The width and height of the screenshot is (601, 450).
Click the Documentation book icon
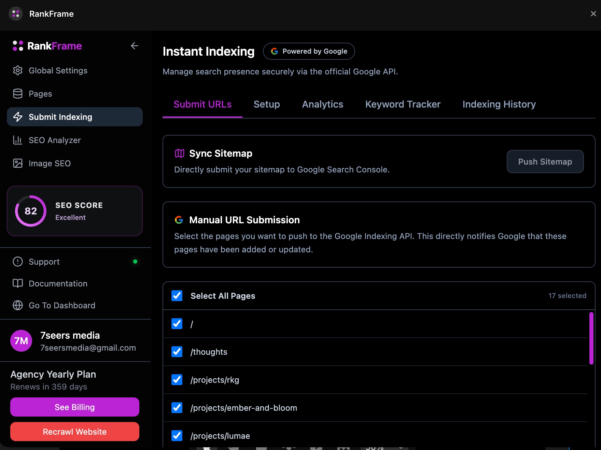pos(18,283)
